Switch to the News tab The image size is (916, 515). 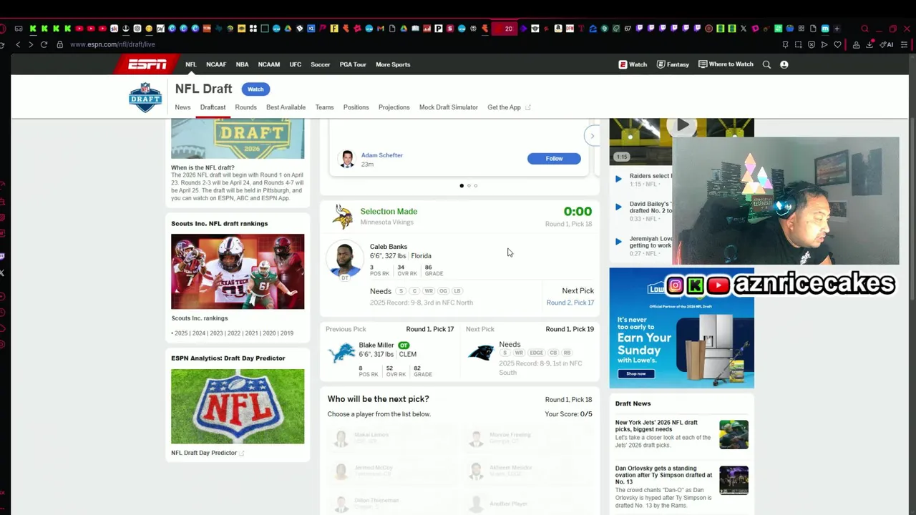(x=182, y=107)
